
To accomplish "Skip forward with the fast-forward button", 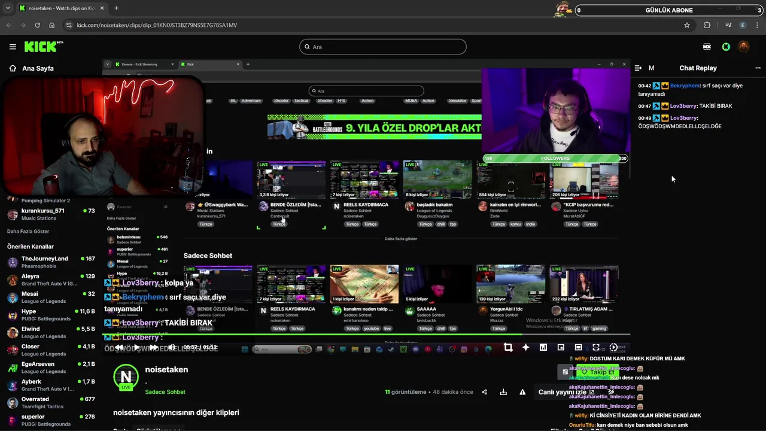I will pyautogui.click(x=154, y=347).
